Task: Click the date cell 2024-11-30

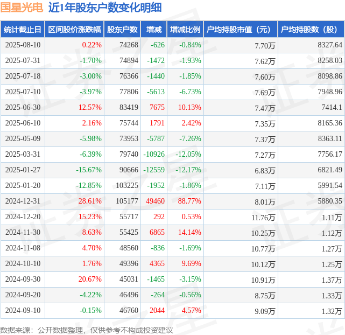Action: pyautogui.click(x=23, y=233)
